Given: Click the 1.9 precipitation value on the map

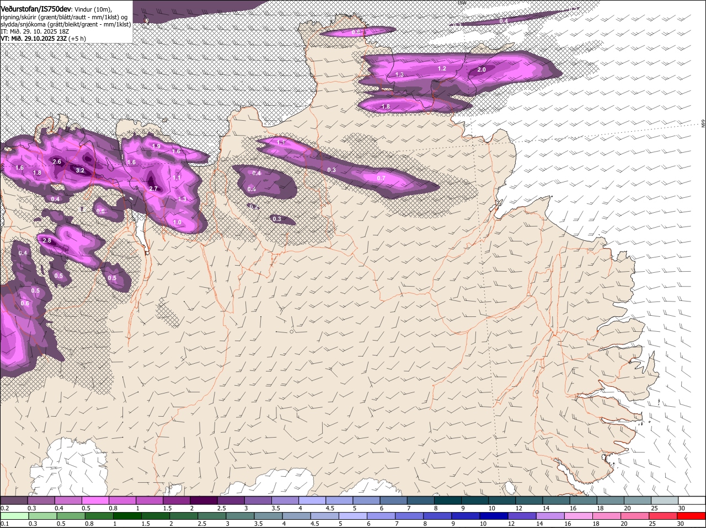Looking at the screenshot, I should [x=156, y=146].
